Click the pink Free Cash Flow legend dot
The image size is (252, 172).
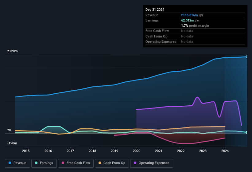[64, 163]
